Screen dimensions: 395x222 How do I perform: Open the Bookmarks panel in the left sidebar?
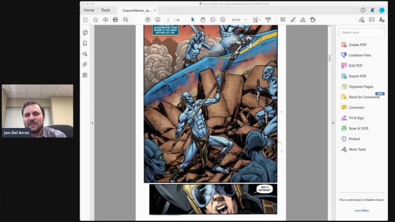[85, 43]
